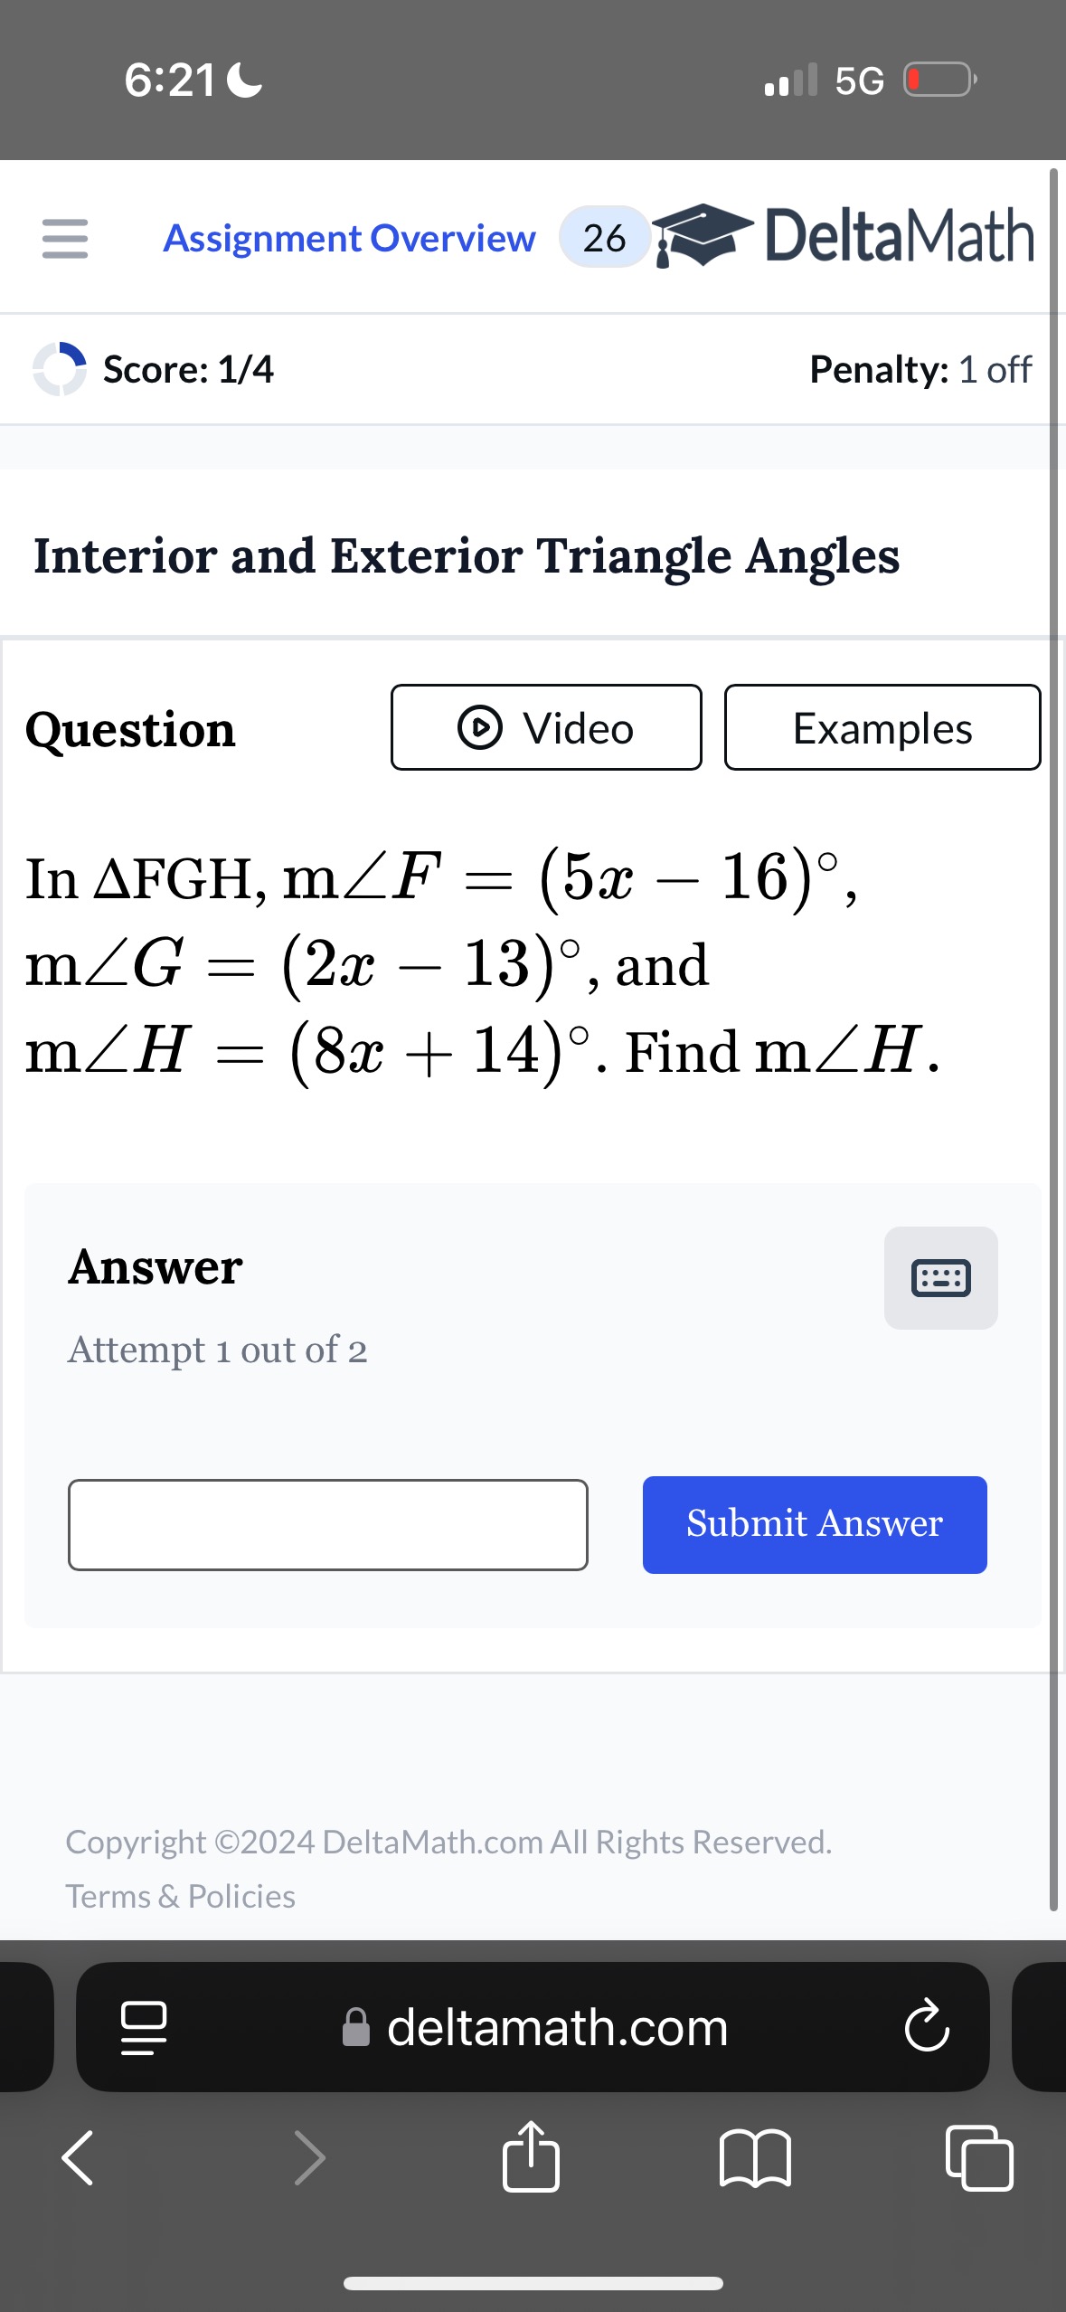Tap the Safari reload page icon

click(x=927, y=2026)
